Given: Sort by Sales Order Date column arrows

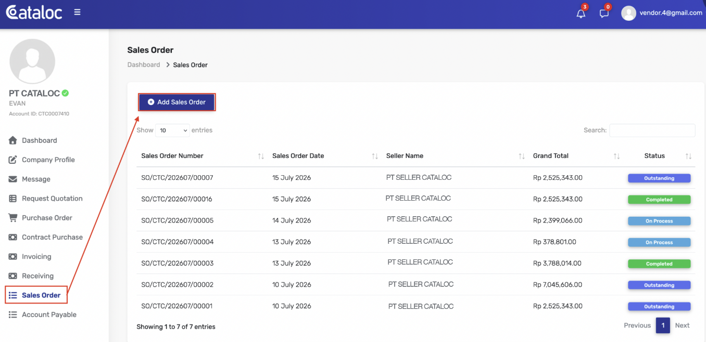Looking at the screenshot, I should (x=375, y=156).
